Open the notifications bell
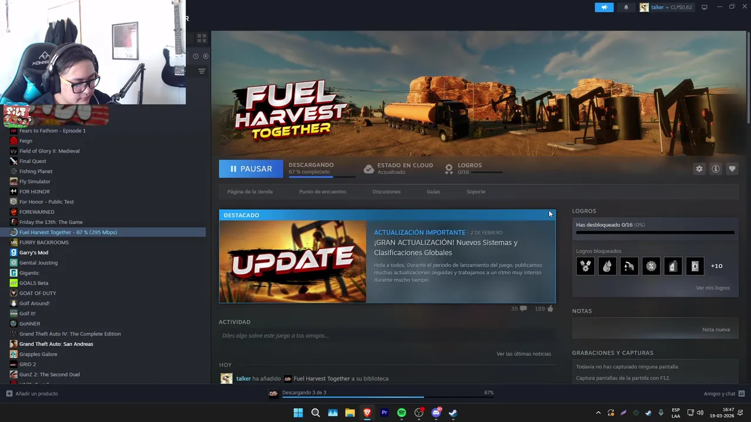 click(626, 7)
